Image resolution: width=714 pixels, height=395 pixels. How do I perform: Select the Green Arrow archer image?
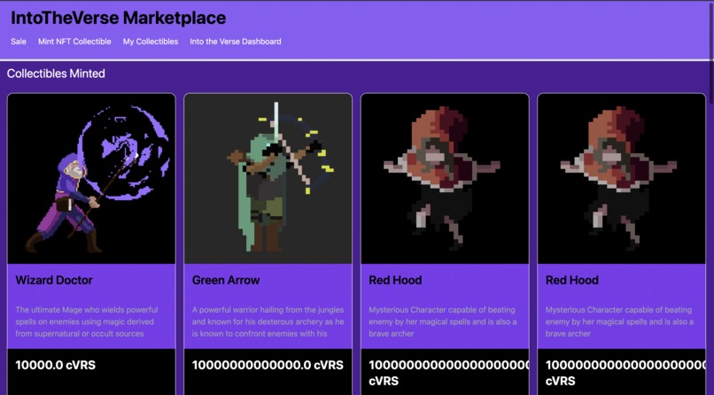point(268,179)
